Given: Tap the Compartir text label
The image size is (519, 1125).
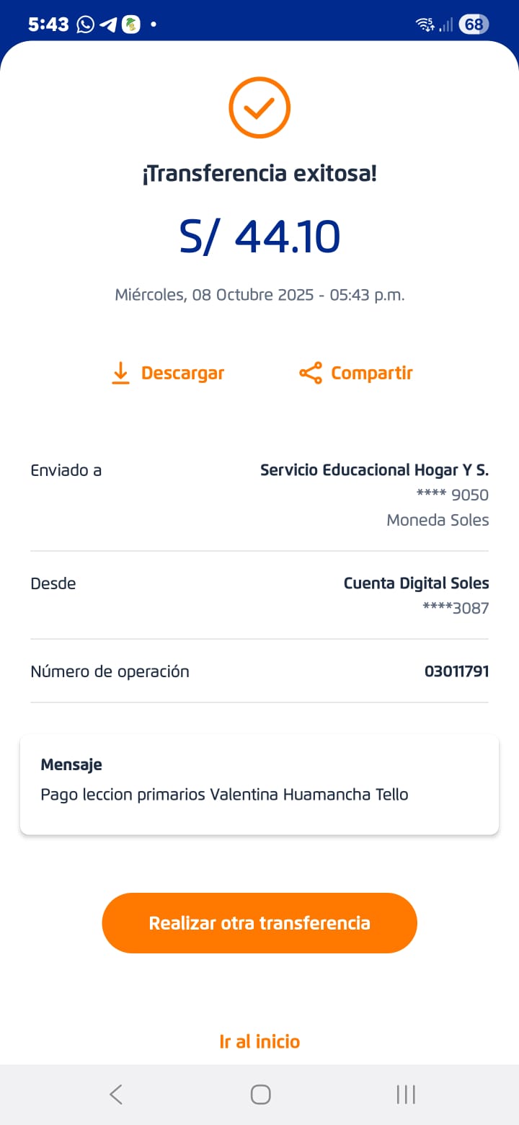Looking at the screenshot, I should click(371, 374).
